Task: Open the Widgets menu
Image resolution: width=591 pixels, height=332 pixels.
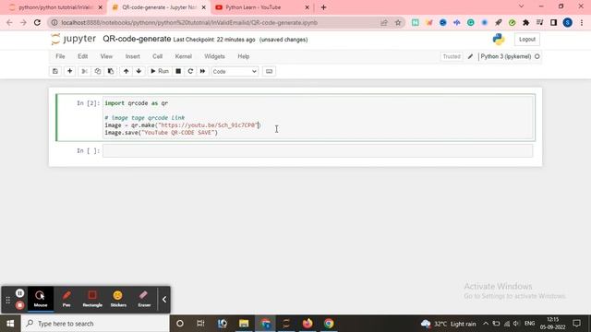Action: pyautogui.click(x=214, y=56)
